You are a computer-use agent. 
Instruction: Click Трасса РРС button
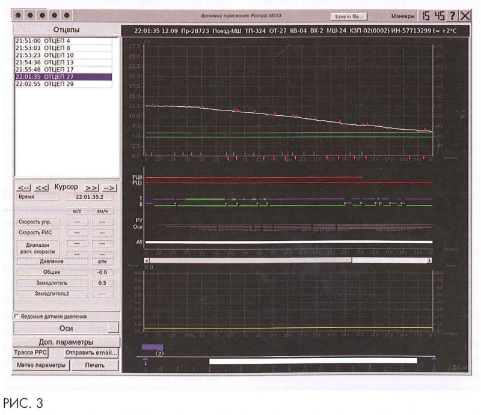pyautogui.click(x=31, y=353)
